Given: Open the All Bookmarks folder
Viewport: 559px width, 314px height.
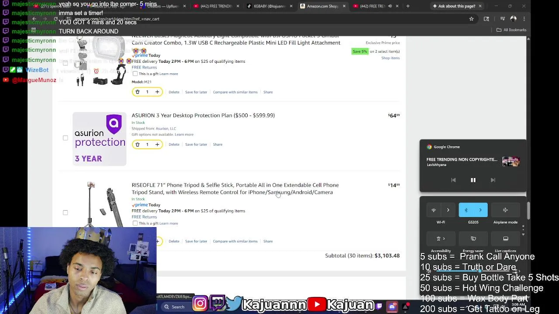Looking at the screenshot, I should (x=511, y=30).
